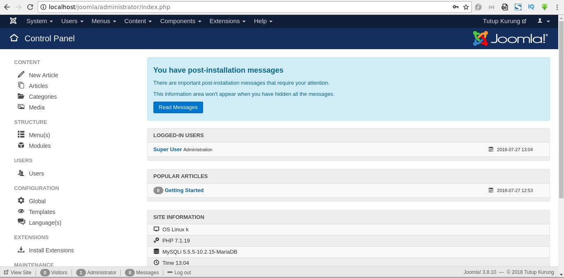Open Global Configuration gear icon
The width and height of the screenshot is (564, 278).
click(x=21, y=200)
